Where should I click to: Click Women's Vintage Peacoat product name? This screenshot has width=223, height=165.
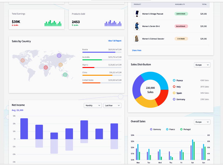[x=153, y=14]
